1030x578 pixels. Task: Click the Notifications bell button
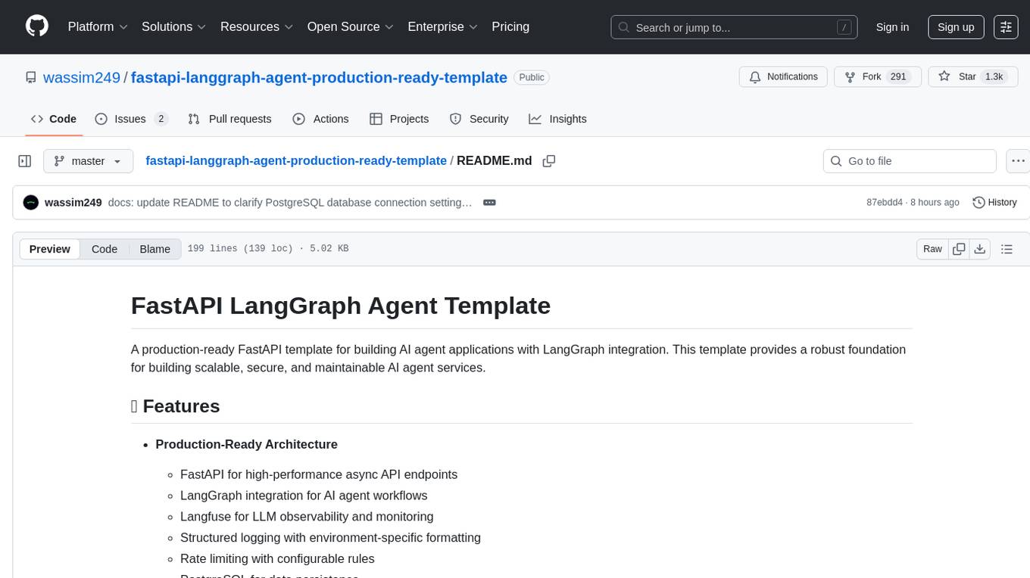[x=783, y=76]
